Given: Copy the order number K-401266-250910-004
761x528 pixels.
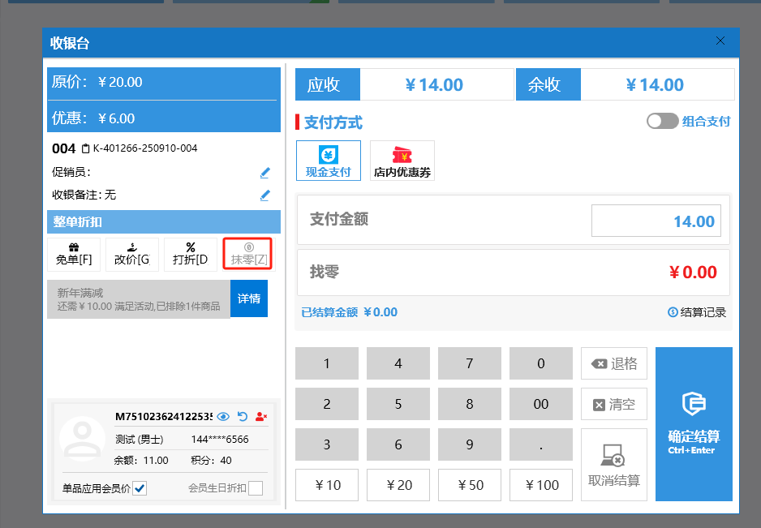Looking at the screenshot, I should (85, 149).
